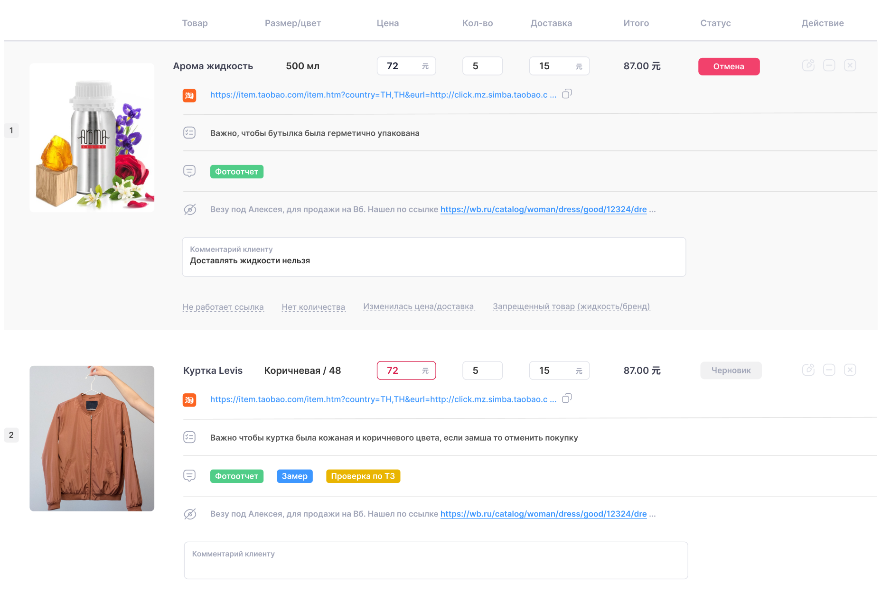Viewport: 881px width, 593px height.
Task: Click the minus icon in Арома жидкость row
Action: 829,65
